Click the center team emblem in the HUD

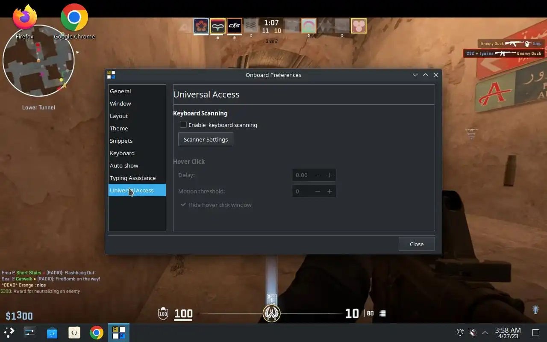point(271,313)
